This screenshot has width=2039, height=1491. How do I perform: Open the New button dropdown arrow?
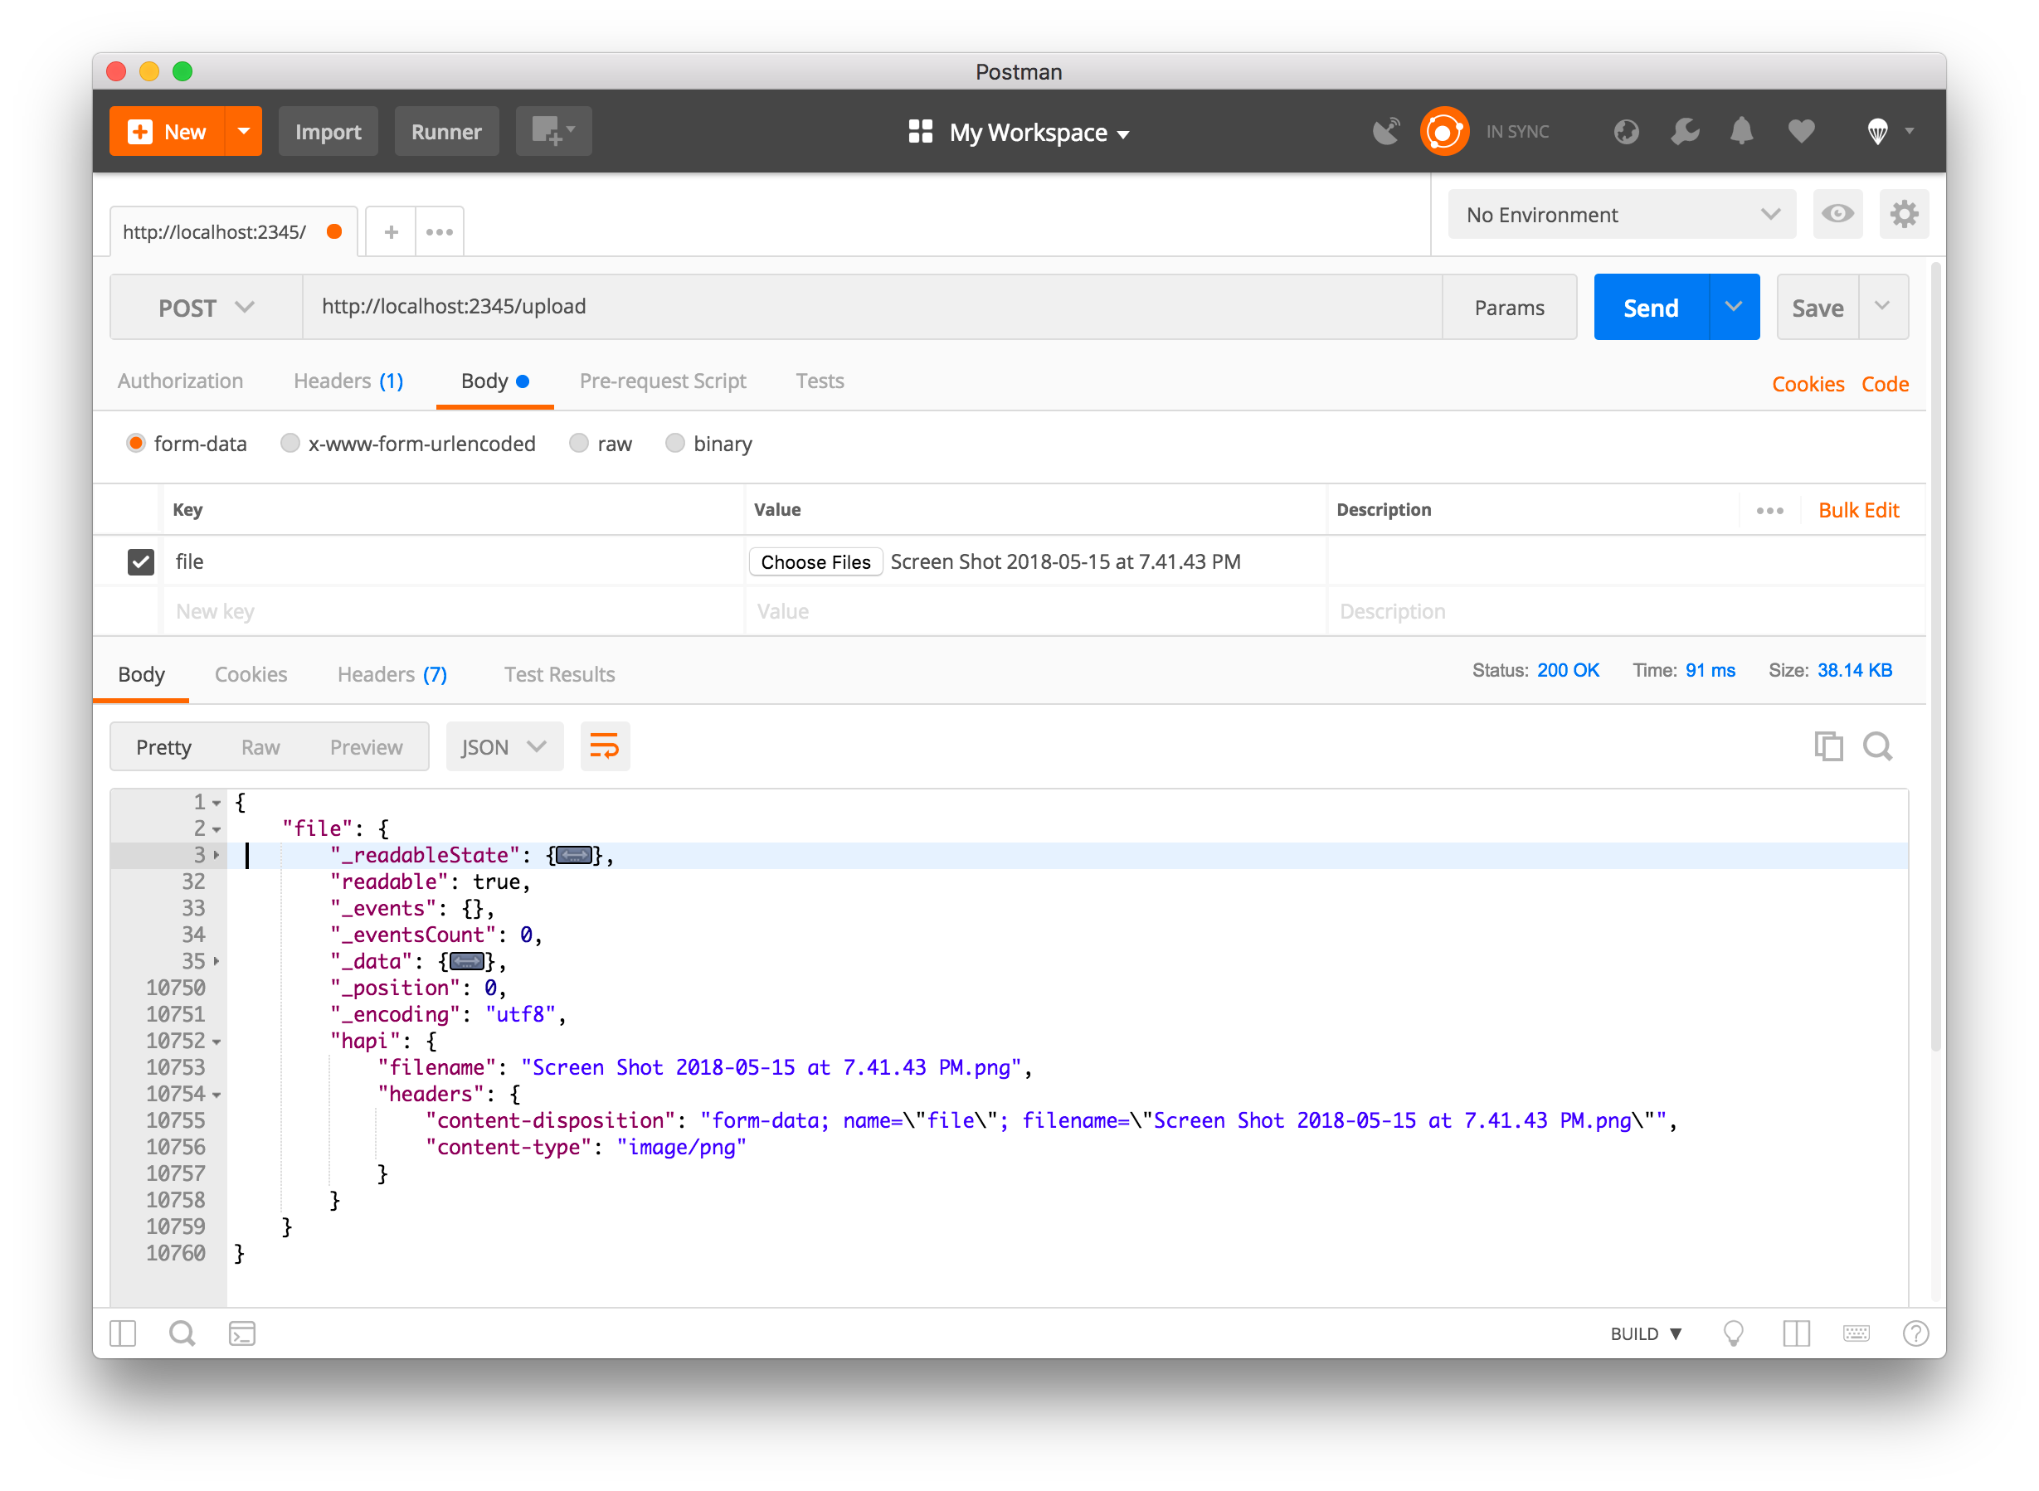coord(244,132)
